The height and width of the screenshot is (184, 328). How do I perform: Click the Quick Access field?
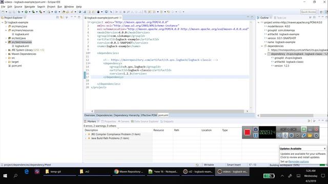click(309, 12)
